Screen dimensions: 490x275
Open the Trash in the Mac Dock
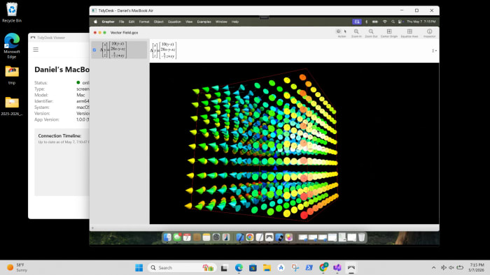362,237
